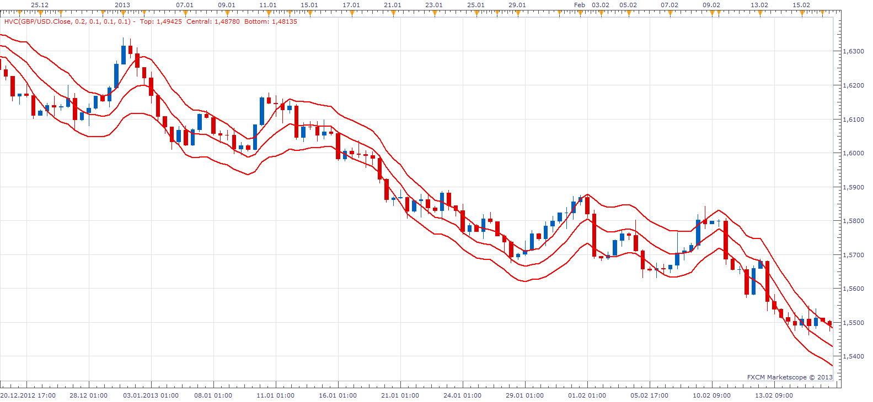873x402 pixels.
Task: Click '20.12.2012 17:00' on the bottom time axis
Action: pos(28,395)
